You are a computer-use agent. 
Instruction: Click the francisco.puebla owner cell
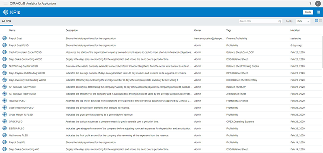pos(209,39)
